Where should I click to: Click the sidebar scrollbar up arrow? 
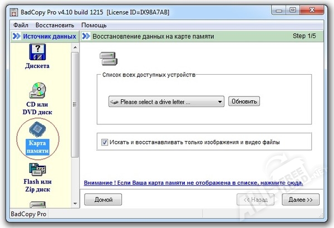coord(76,47)
